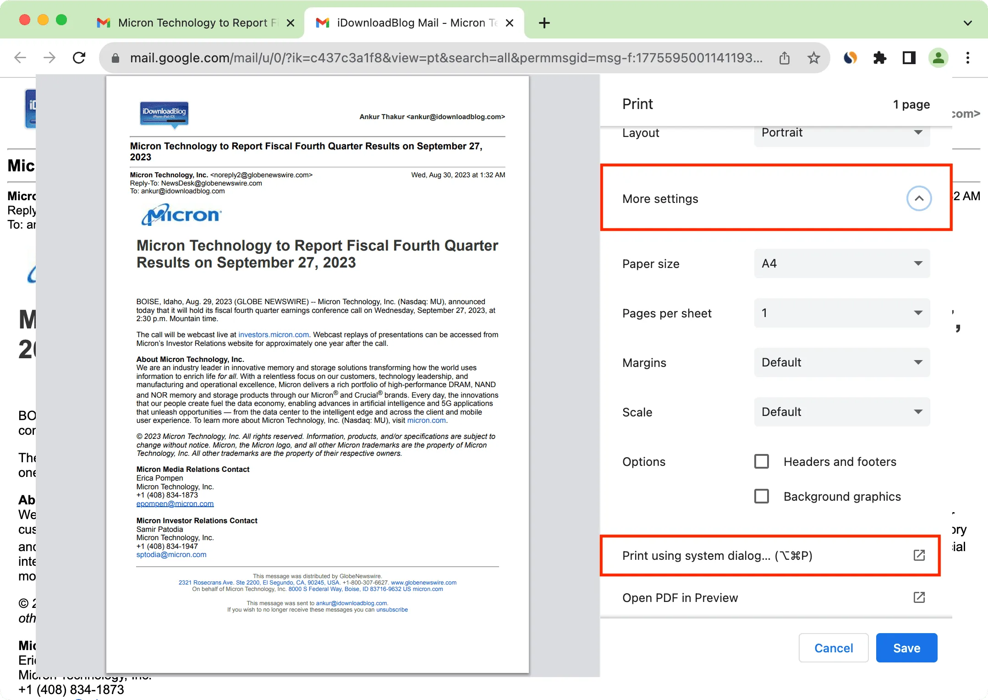Image resolution: width=988 pixels, height=700 pixels.
Task: Select the Scale Default dropdown
Action: 843,412
